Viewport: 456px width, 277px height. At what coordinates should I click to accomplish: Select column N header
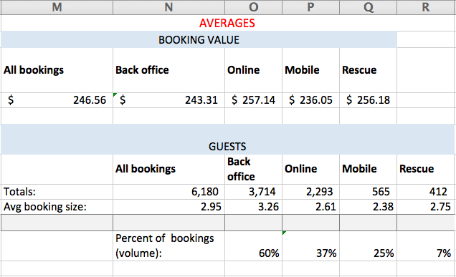(168, 7)
